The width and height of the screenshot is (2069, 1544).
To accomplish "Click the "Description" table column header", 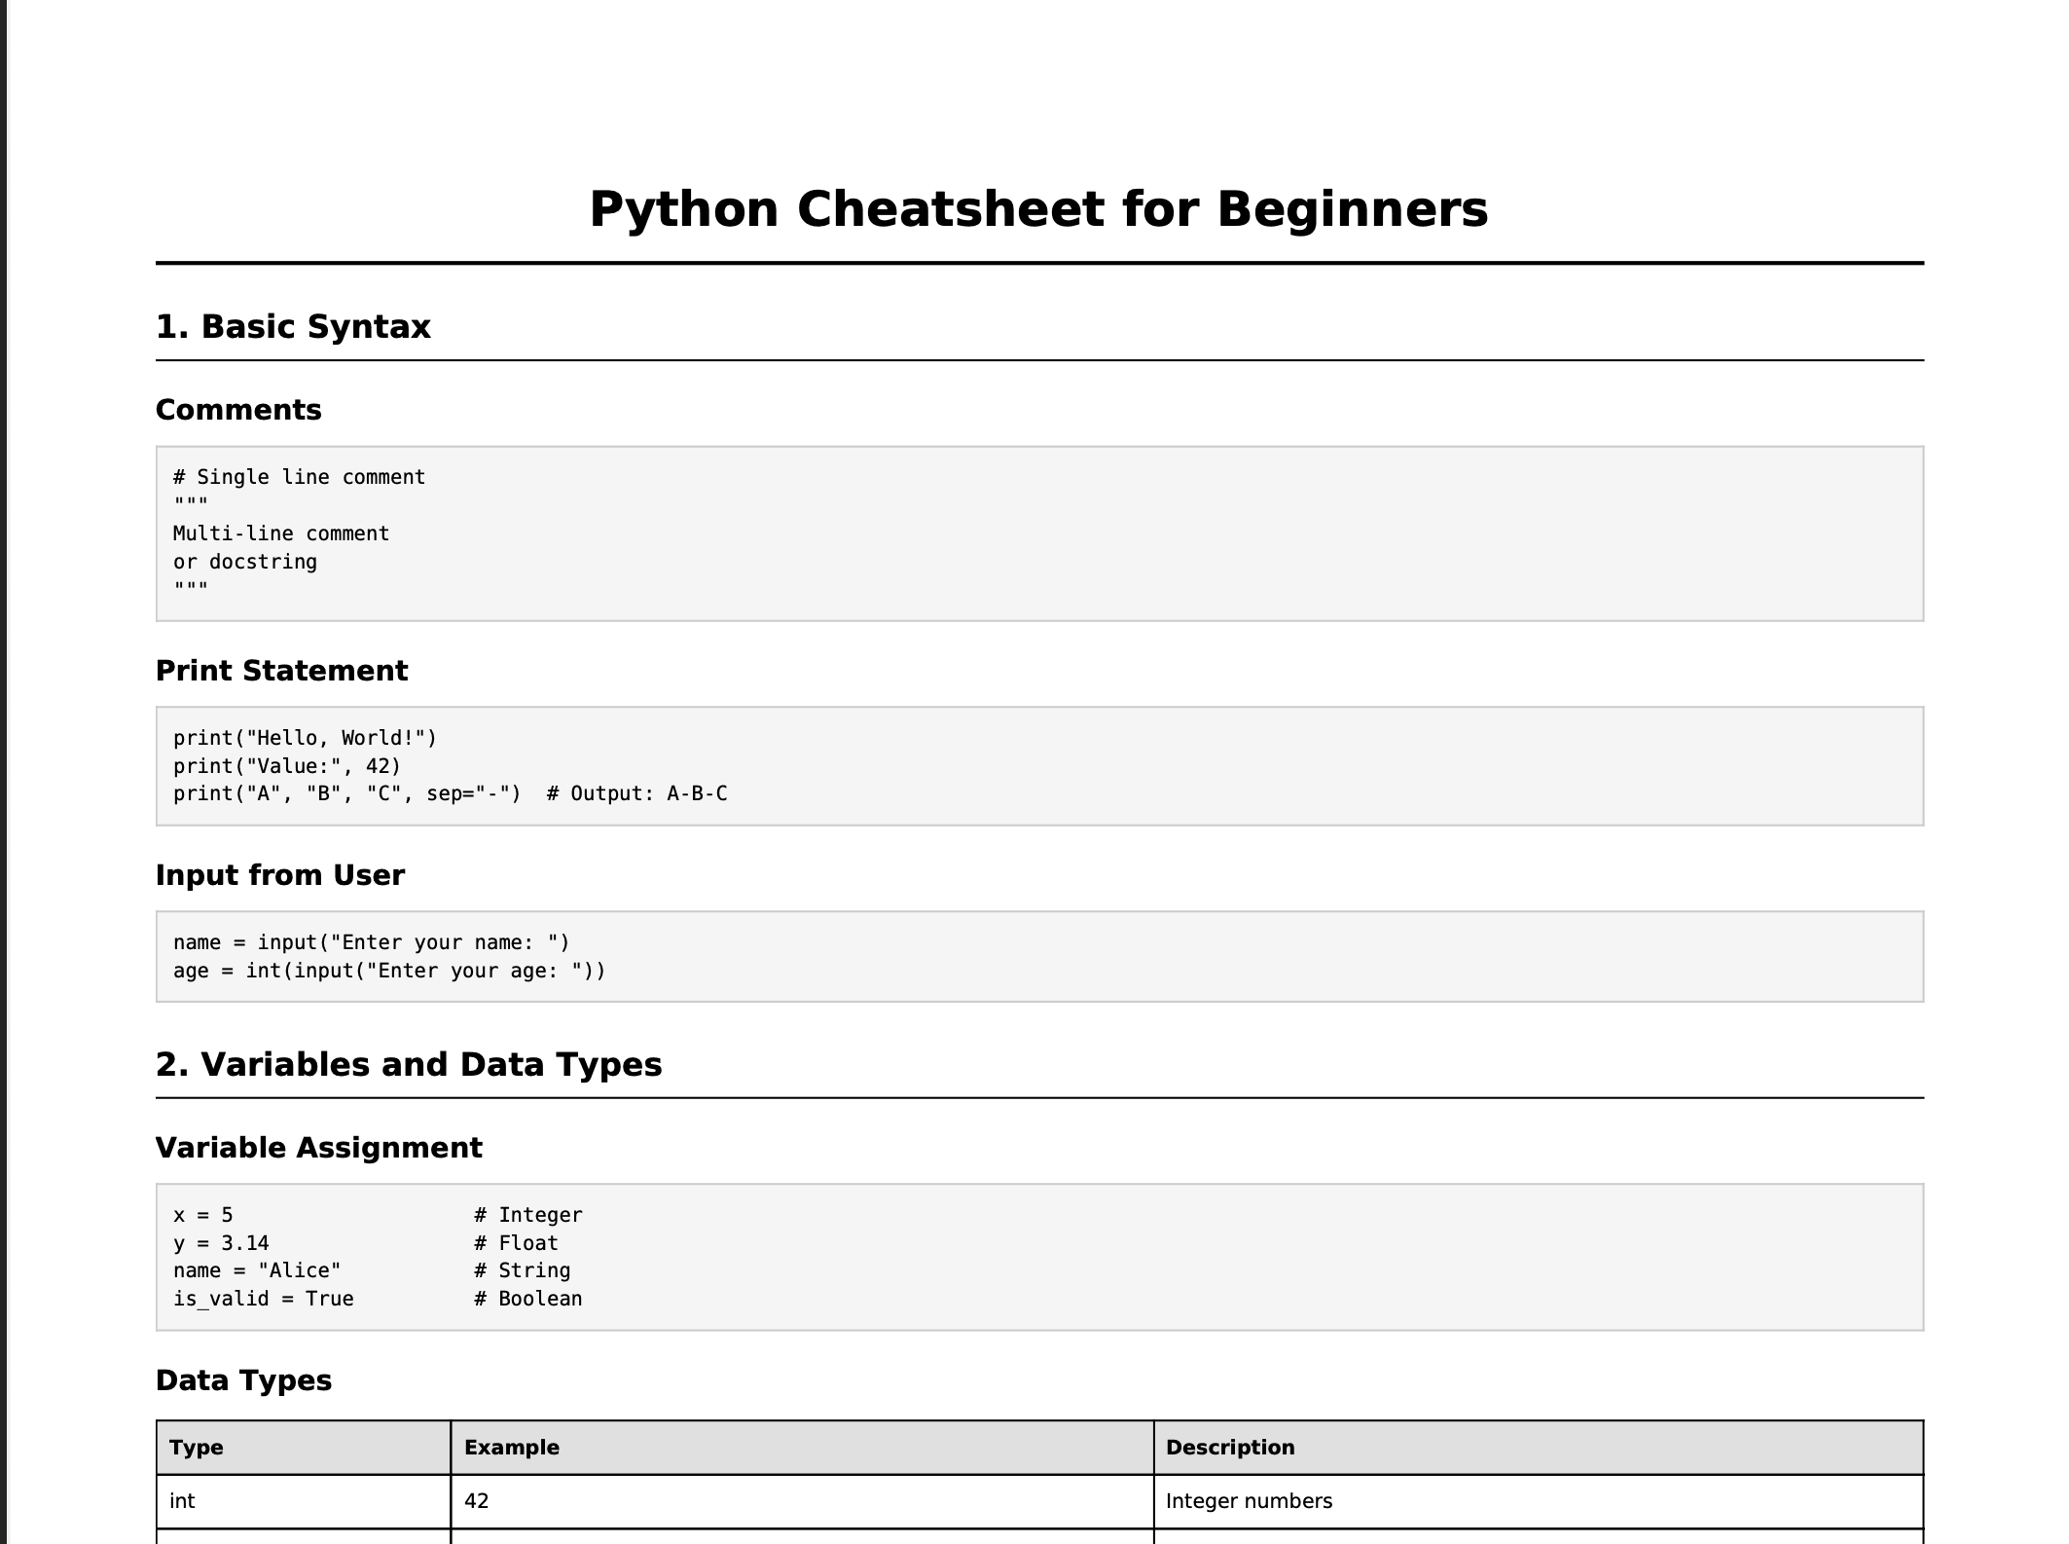I will pyautogui.click(x=1539, y=1448).
